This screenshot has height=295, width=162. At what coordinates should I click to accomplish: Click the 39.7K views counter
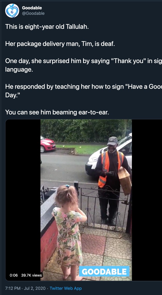31,275
